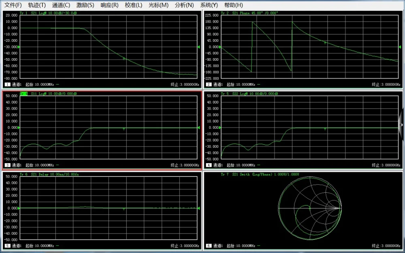This screenshot has height=253, width=405.
Task: Open the 校准(L) calibration menu
Action: [133, 5]
